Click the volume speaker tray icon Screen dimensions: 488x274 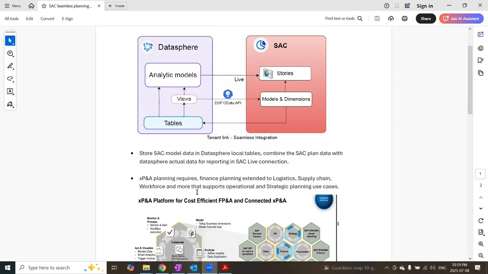[x=432, y=268]
